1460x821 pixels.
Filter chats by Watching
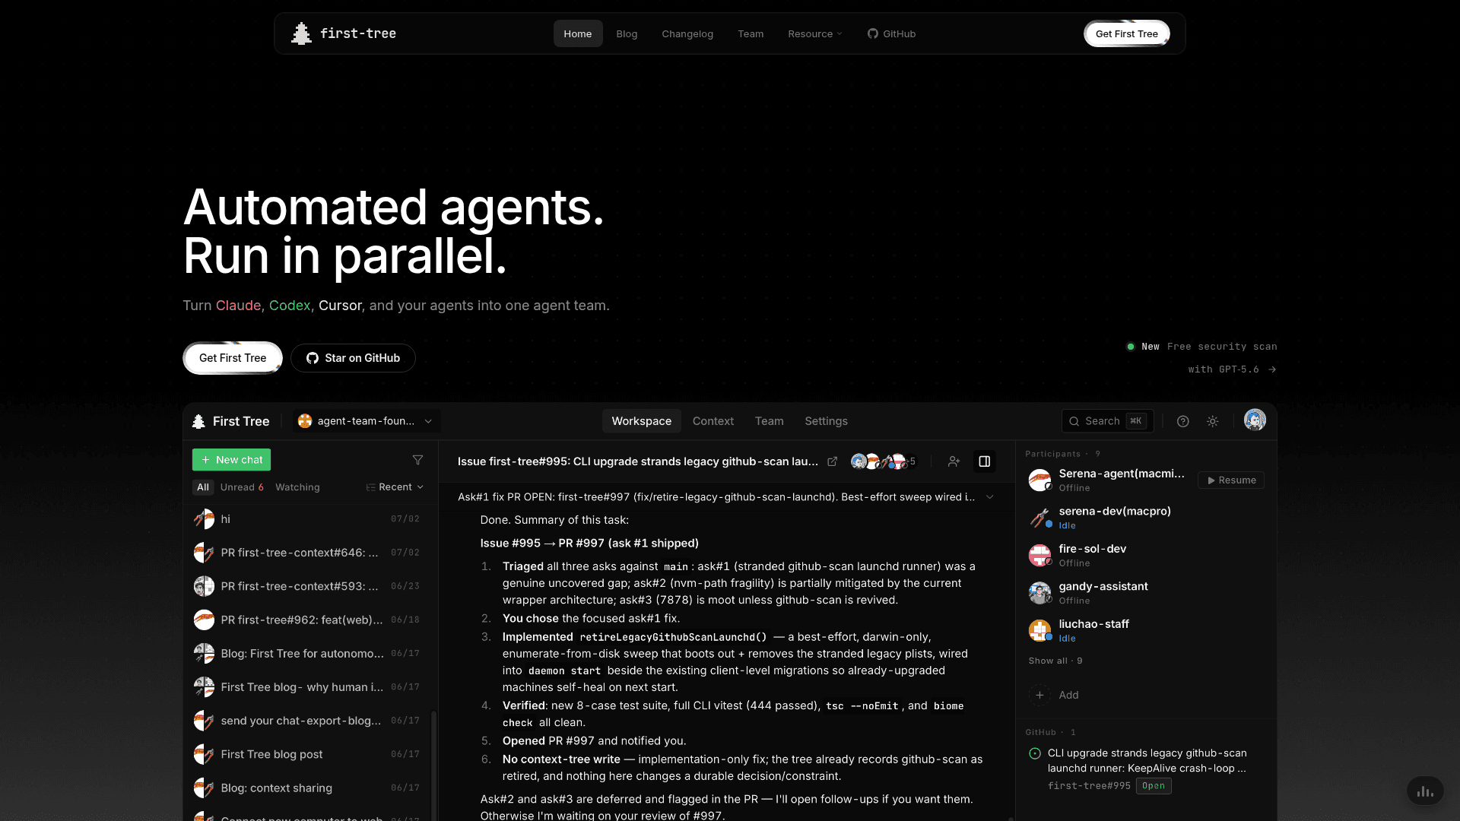[297, 487]
